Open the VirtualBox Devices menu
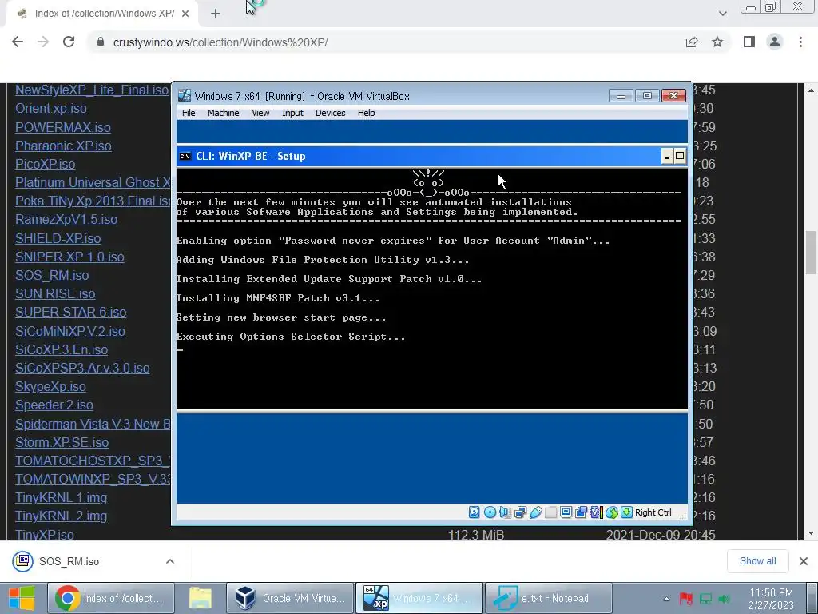Image resolution: width=818 pixels, height=614 pixels. pyautogui.click(x=330, y=113)
